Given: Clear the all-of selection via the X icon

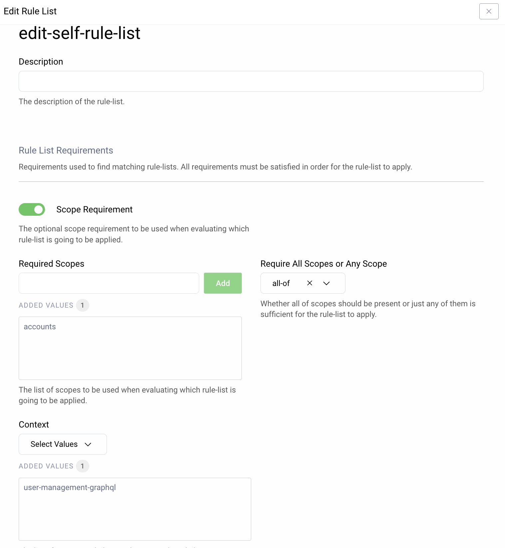Looking at the screenshot, I should point(309,283).
